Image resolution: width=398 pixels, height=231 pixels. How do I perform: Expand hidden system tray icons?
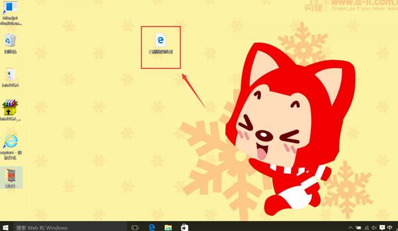tap(350, 228)
